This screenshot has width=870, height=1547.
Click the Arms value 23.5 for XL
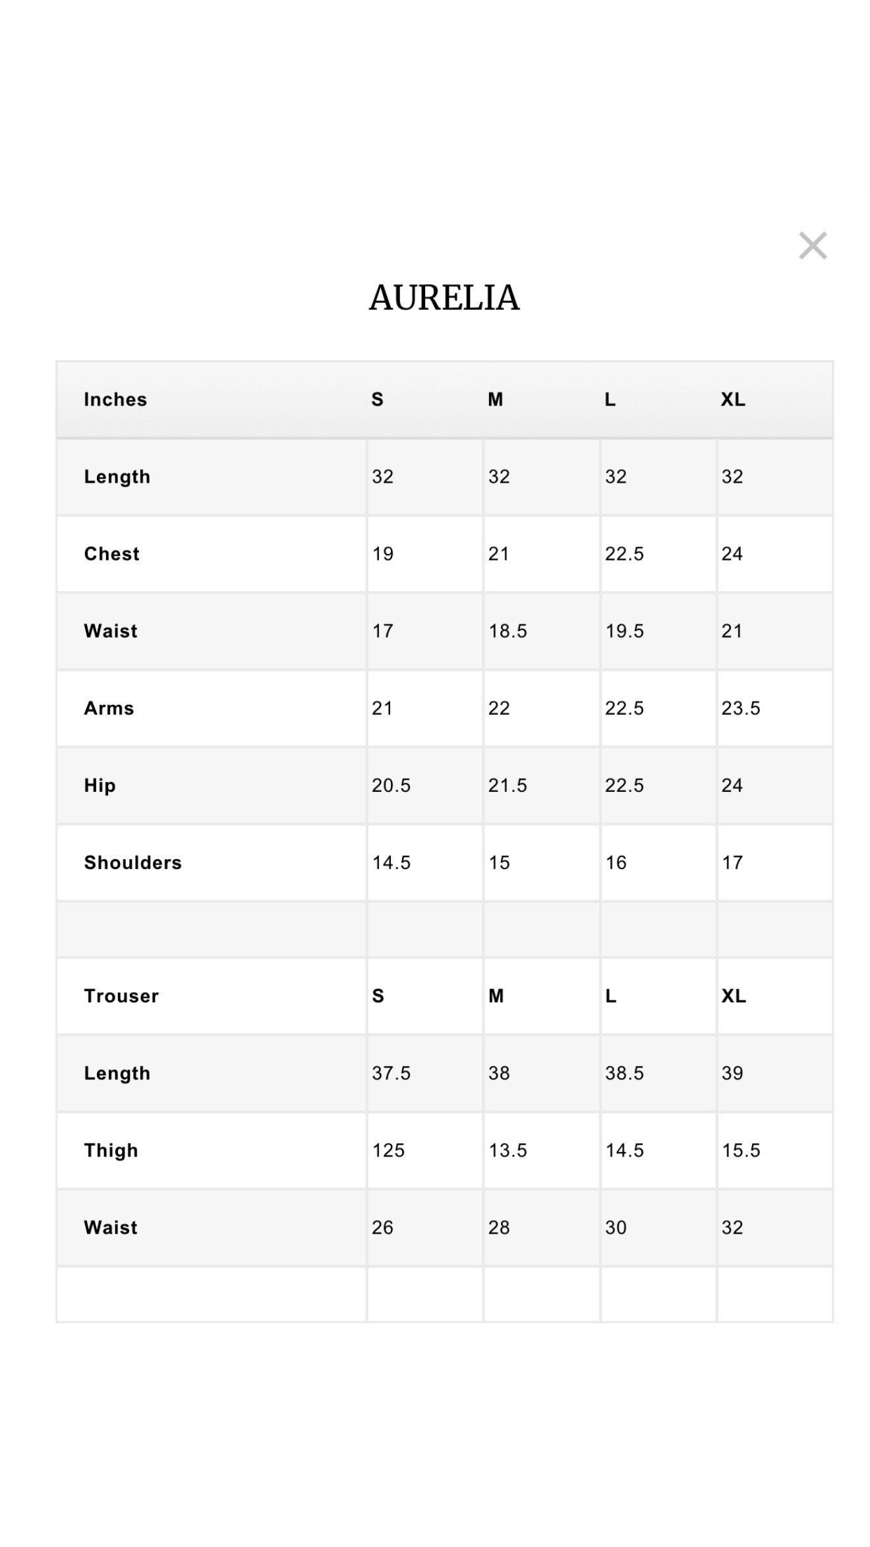click(x=741, y=708)
